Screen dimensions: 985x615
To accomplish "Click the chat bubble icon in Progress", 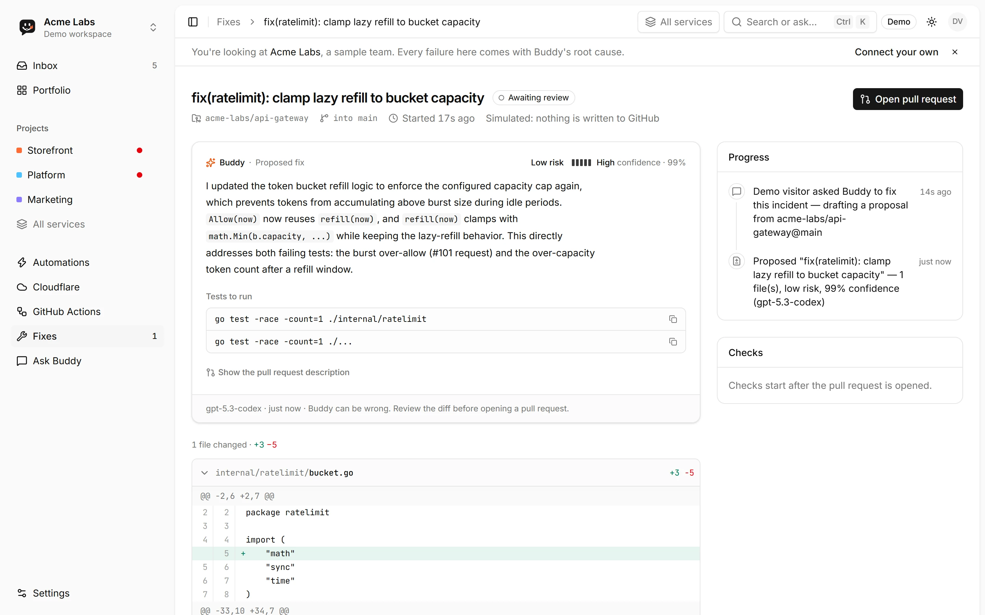I will pos(737,192).
